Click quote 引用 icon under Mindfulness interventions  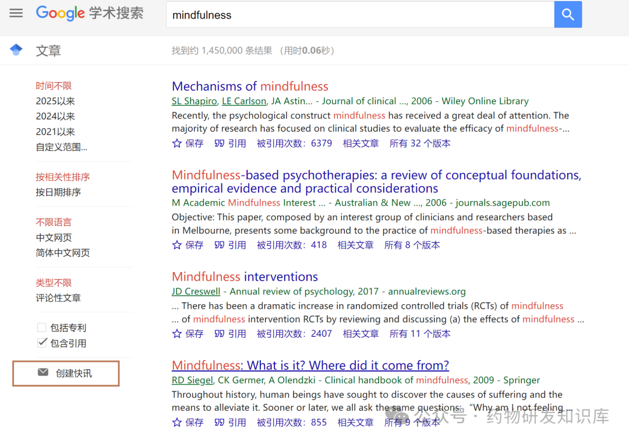tap(220, 334)
